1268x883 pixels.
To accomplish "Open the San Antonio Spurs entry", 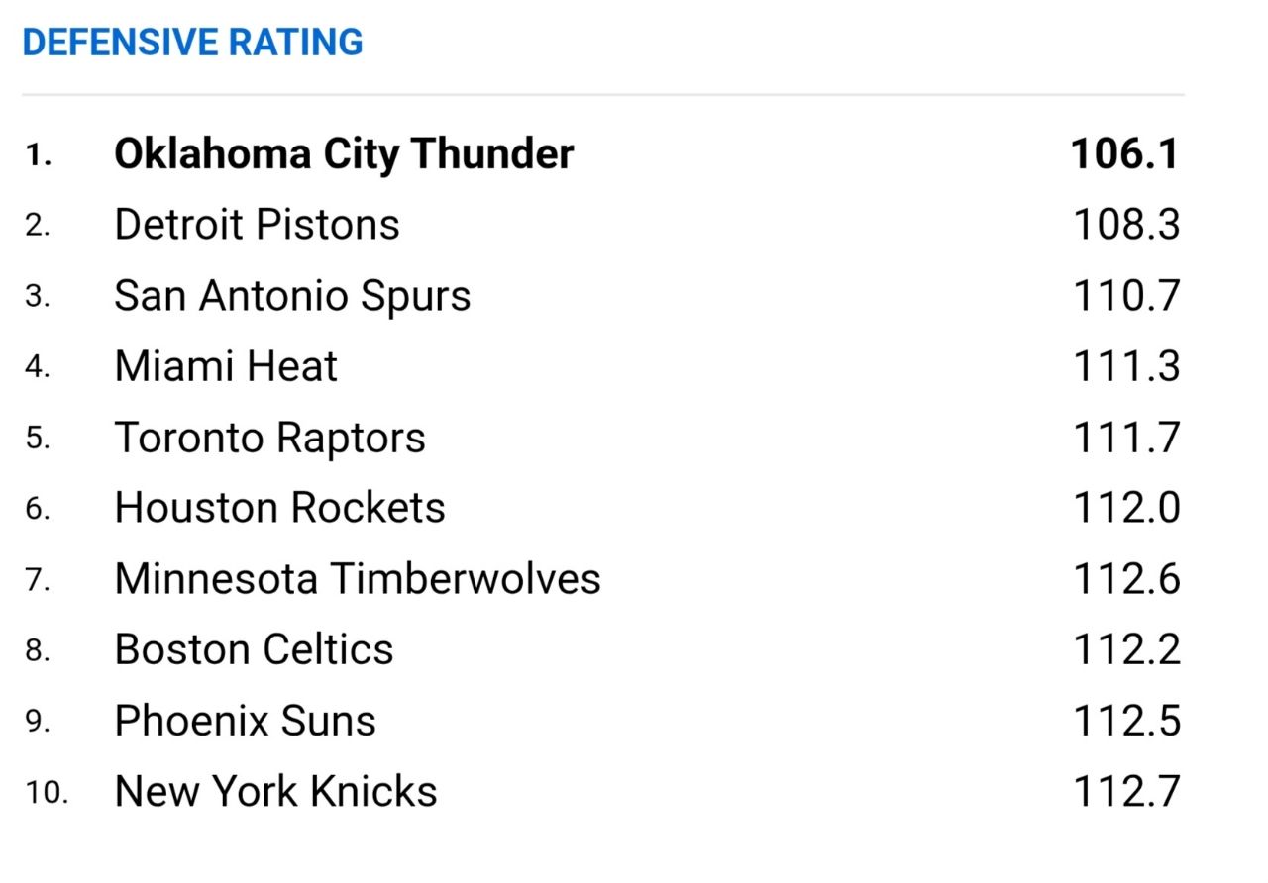I will (292, 296).
